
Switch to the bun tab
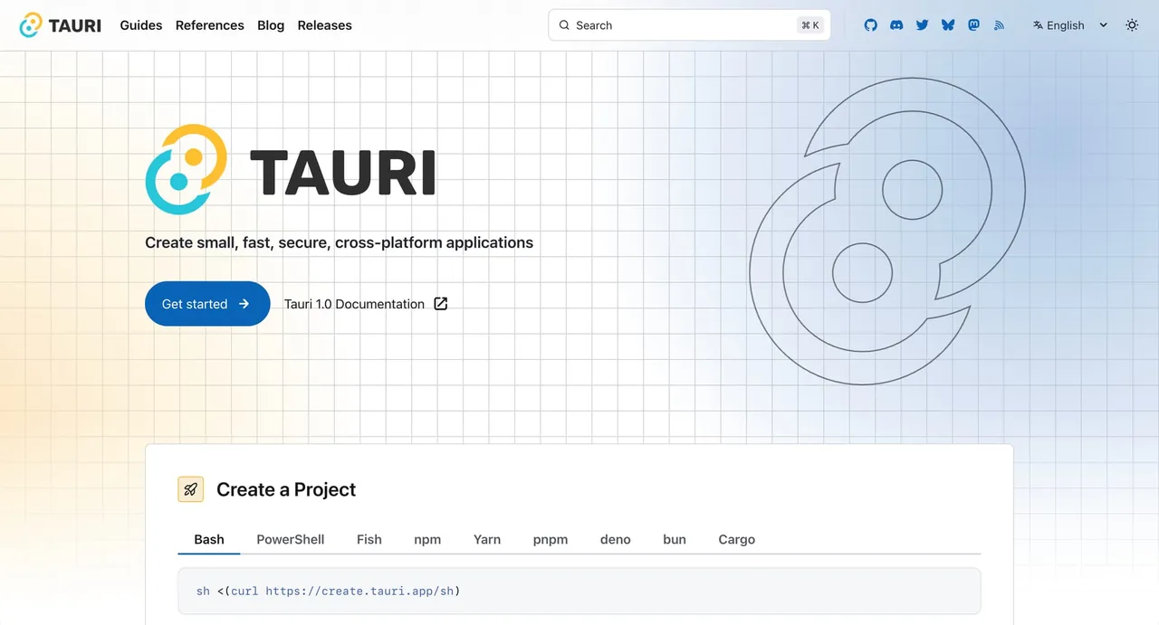click(675, 539)
